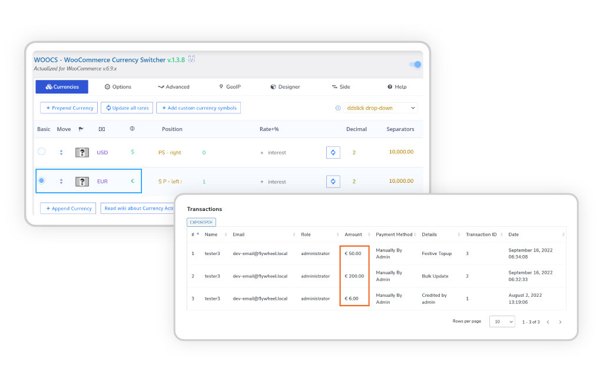Open EUR position dropdown $ P - left
Screen dimensions: 603x382
(170, 181)
